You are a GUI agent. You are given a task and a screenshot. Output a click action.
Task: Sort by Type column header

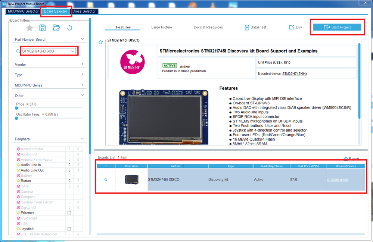pyautogui.click(x=231, y=166)
